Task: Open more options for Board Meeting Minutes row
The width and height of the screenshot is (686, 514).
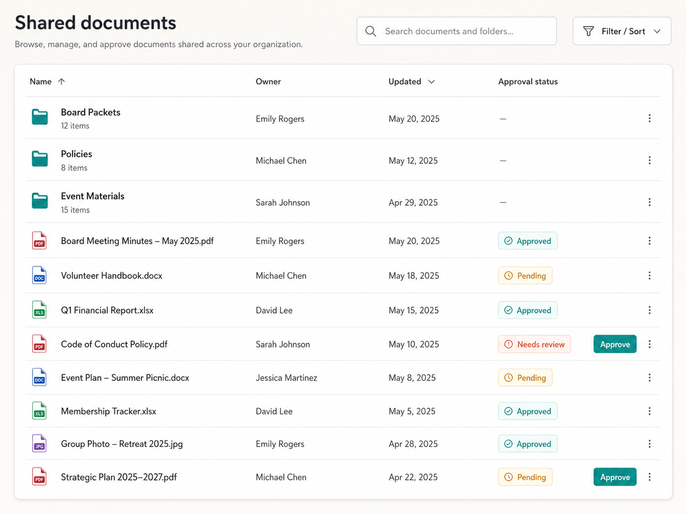Action: pyautogui.click(x=650, y=240)
